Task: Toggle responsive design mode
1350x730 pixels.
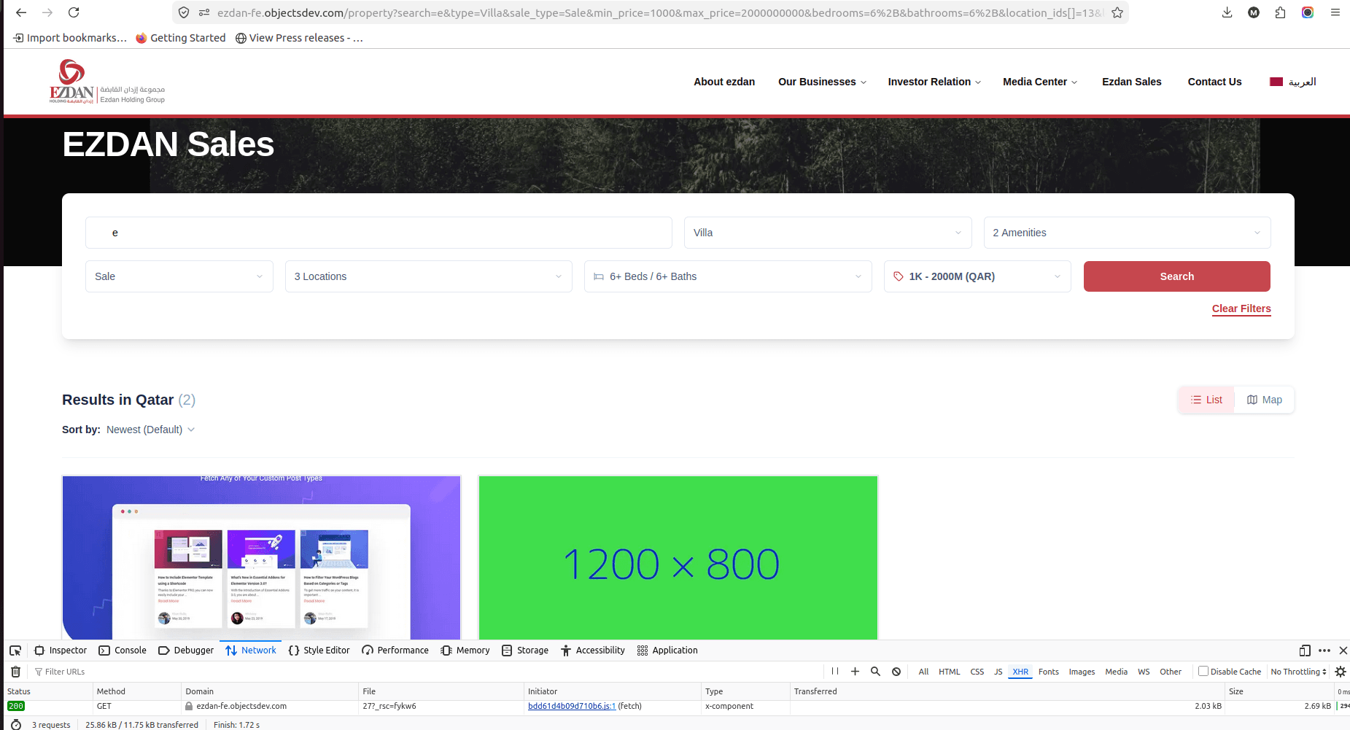Action: click(x=1305, y=651)
